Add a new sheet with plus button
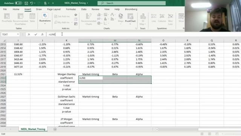 (55, 129)
